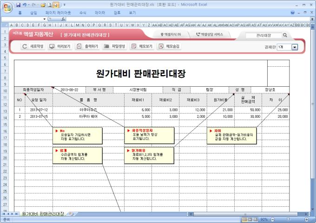Click the 90% zoom level
Screen dimensions: 316x223
[x=264, y=219]
